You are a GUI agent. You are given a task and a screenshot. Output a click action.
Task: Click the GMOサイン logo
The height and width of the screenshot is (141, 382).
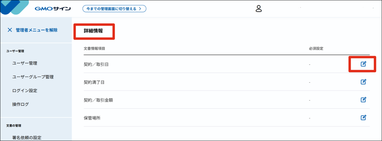click(x=52, y=9)
